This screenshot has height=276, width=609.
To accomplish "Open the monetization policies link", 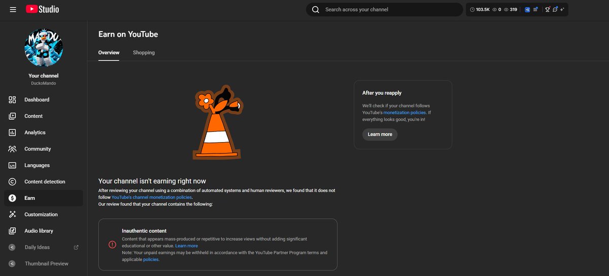I will pos(404,113).
